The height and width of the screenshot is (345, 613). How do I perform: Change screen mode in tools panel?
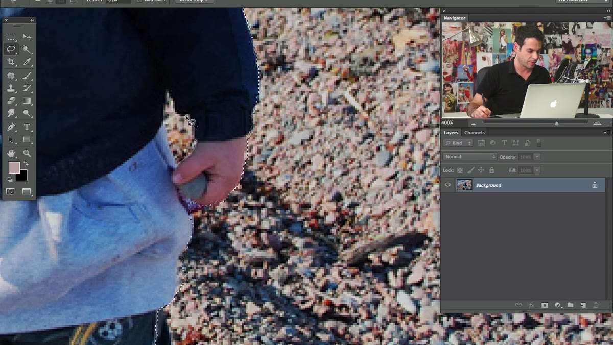point(27,192)
